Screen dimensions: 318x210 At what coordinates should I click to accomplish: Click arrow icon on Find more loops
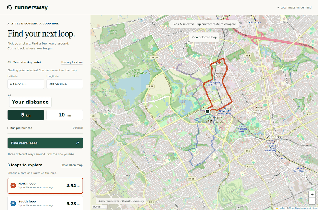click(x=77, y=143)
